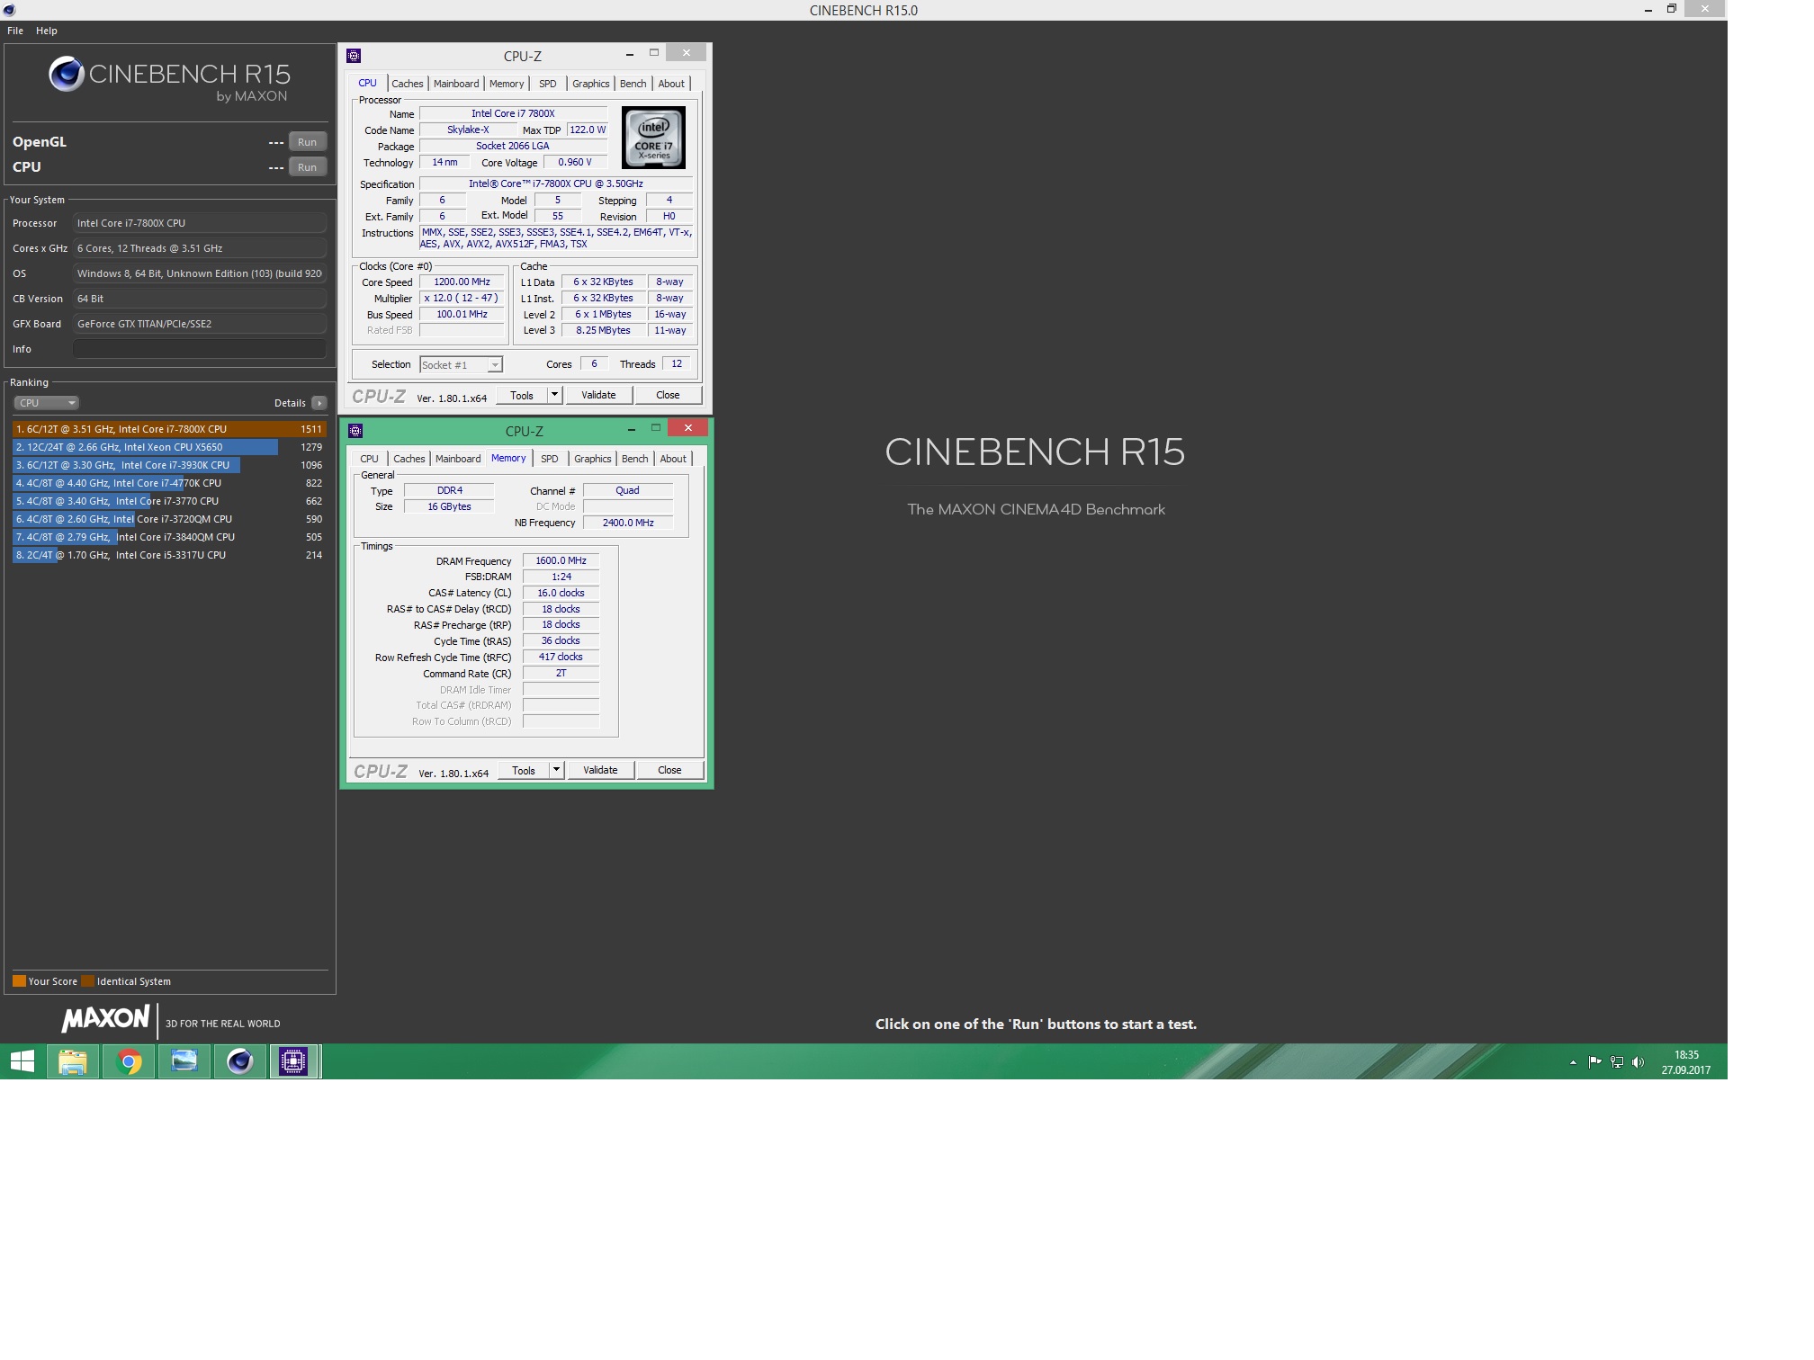
Task: Click Cinebench logo icon in title bar
Action: coord(9,10)
